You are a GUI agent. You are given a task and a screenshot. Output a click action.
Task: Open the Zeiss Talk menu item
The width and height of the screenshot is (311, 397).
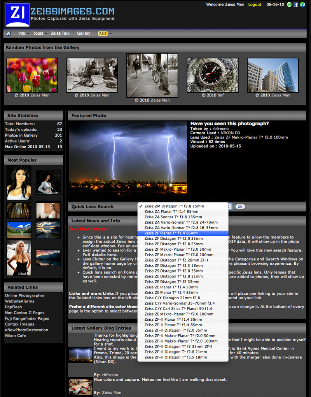(x=60, y=33)
